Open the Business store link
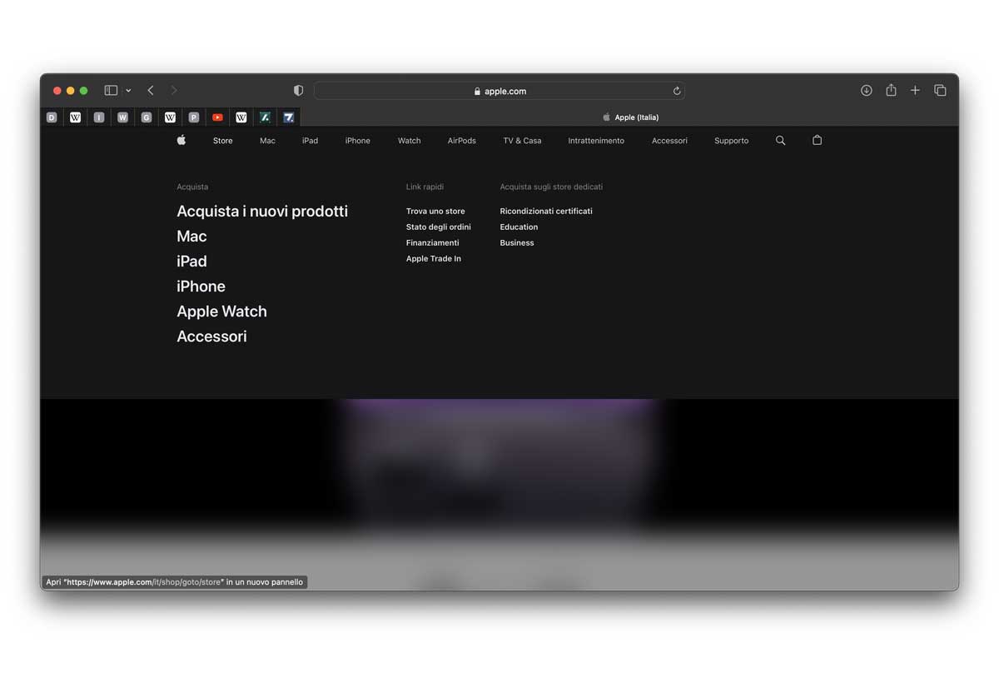 click(517, 243)
